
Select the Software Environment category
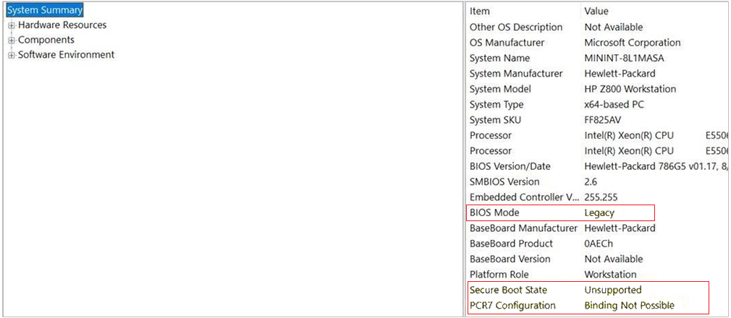point(66,55)
